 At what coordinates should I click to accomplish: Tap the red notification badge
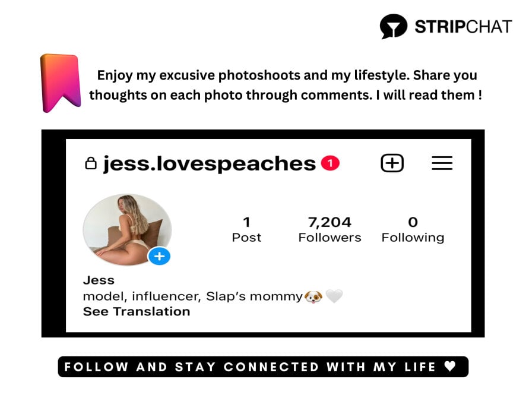click(330, 163)
